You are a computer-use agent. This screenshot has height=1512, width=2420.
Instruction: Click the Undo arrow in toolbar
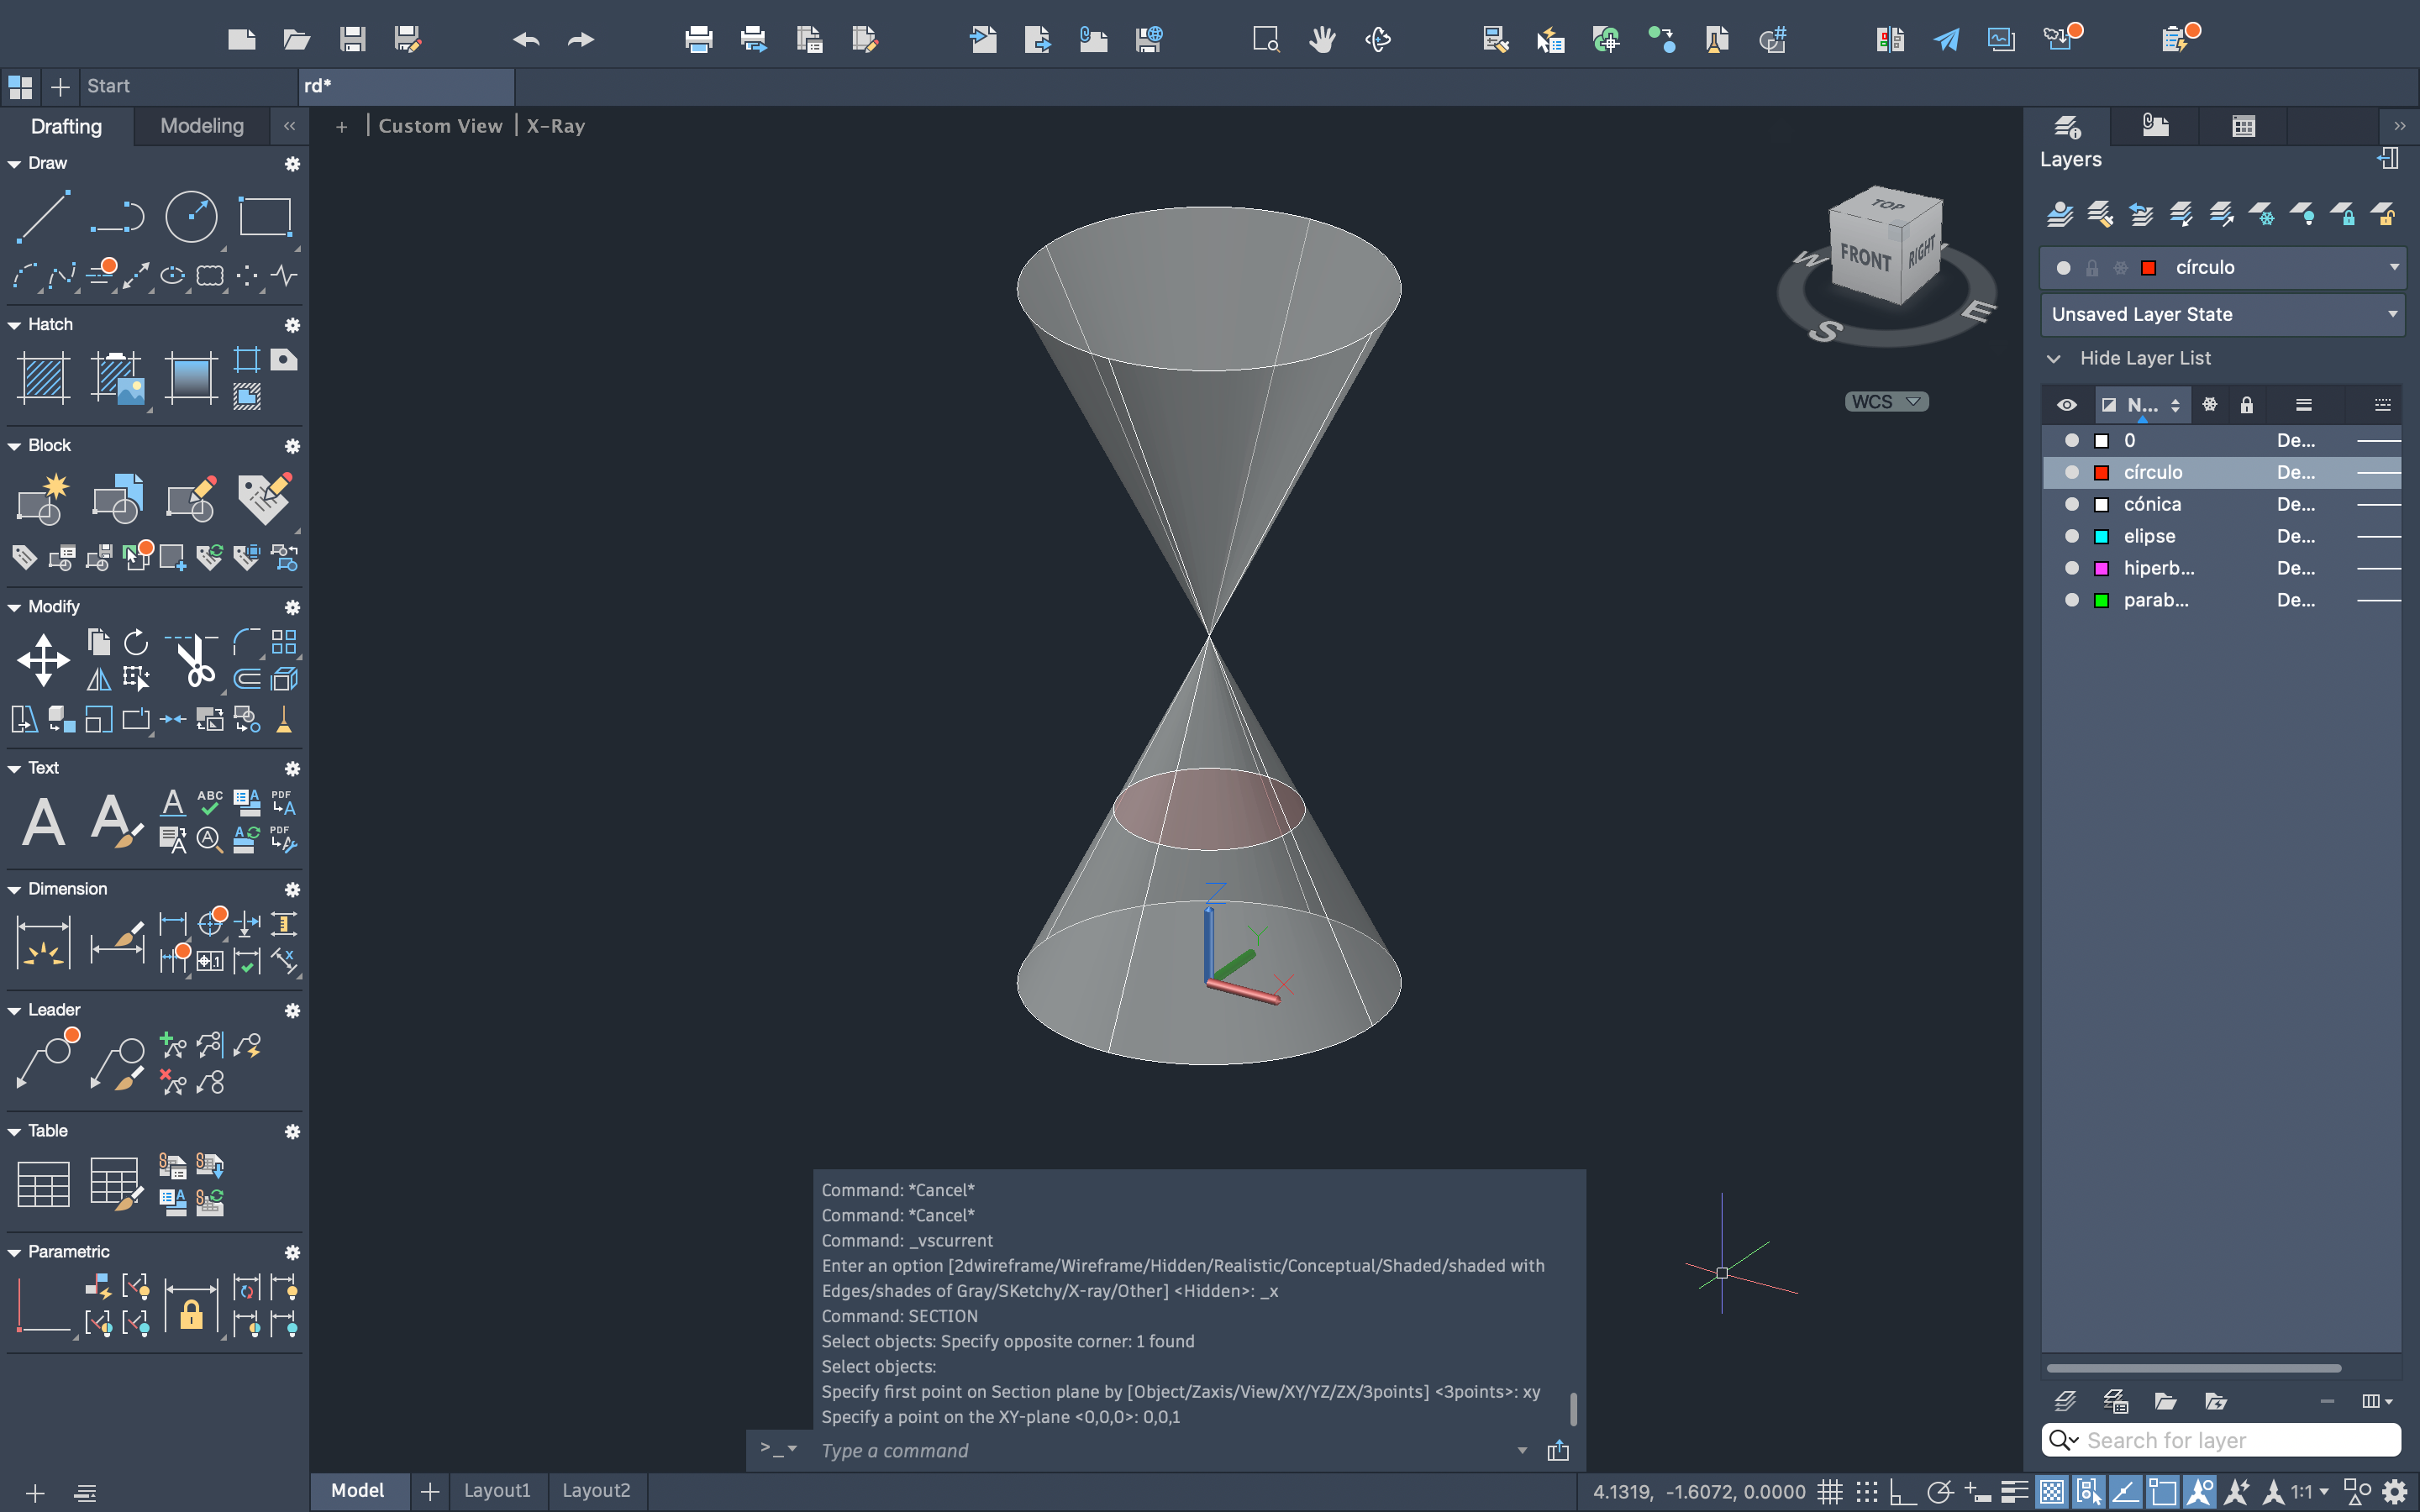point(526,40)
